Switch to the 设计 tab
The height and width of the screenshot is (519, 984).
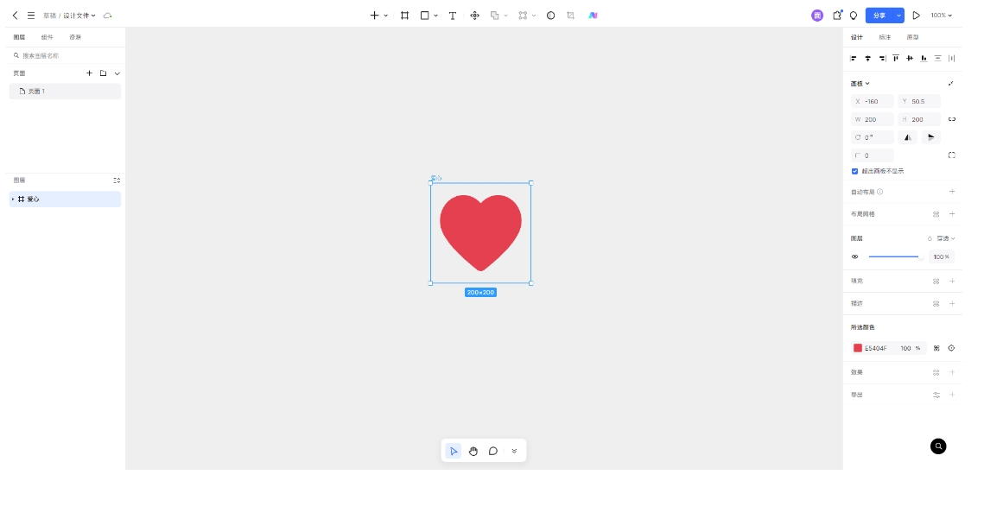point(857,37)
